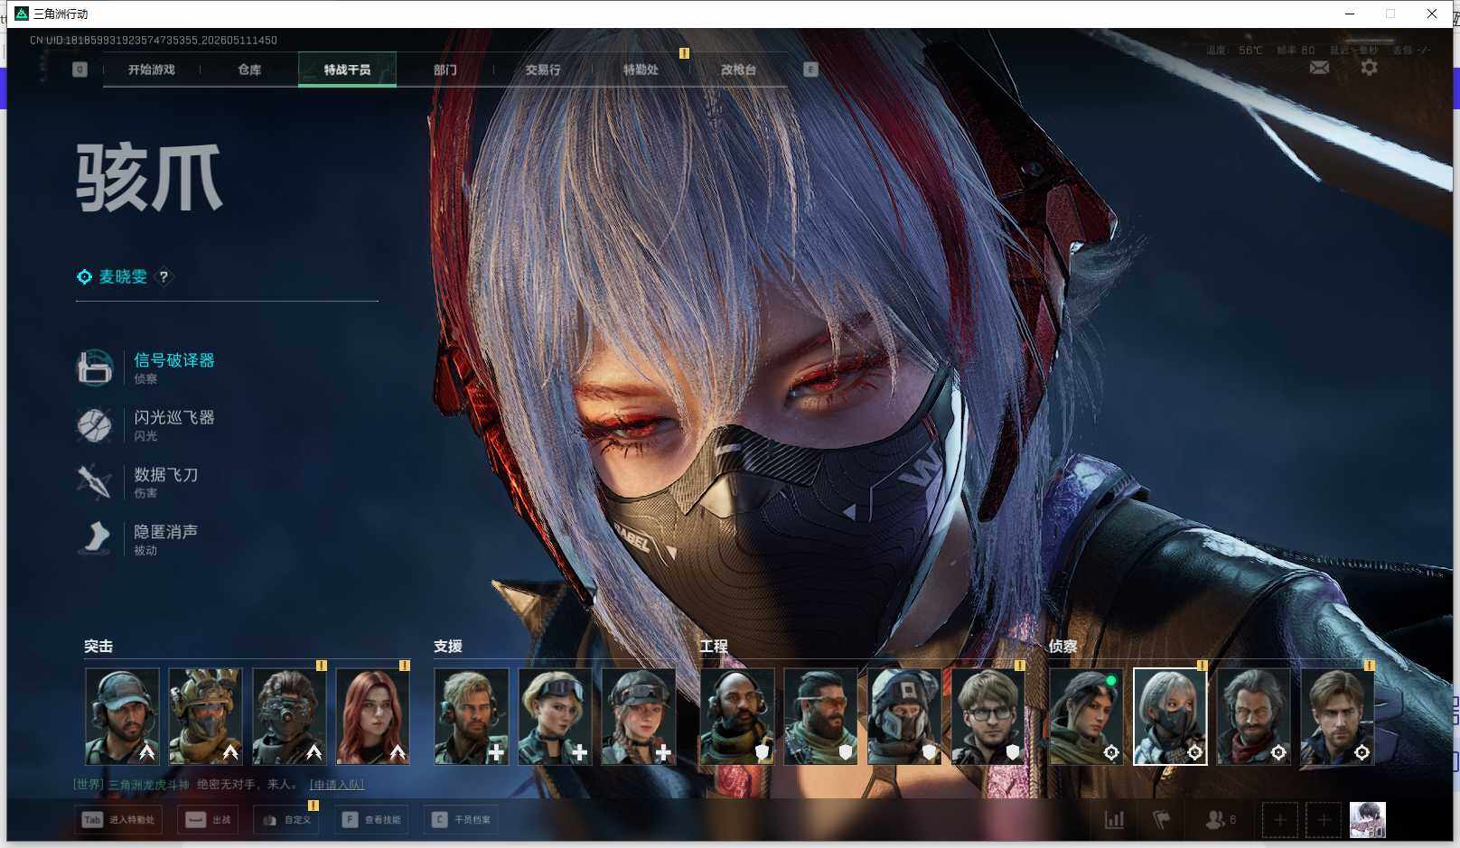Open the player profile avatar
The image size is (1460, 848).
tap(1368, 820)
